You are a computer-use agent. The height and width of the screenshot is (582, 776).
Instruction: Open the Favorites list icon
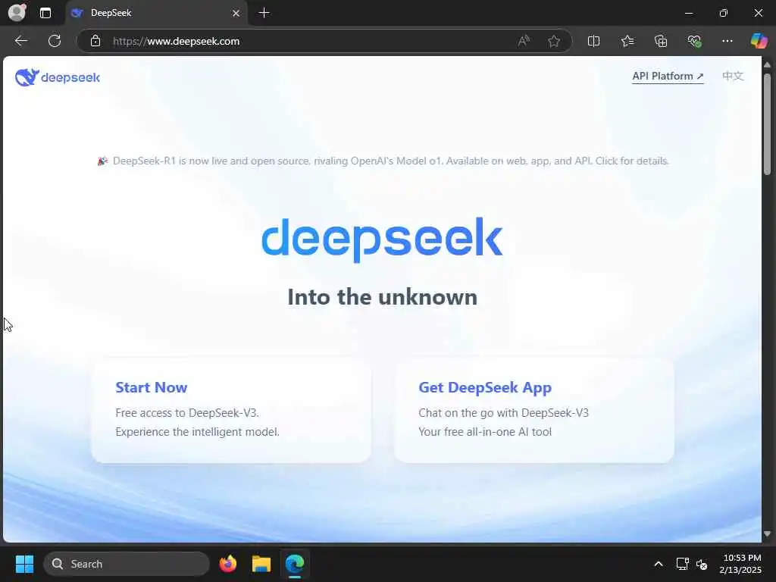coord(627,41)
